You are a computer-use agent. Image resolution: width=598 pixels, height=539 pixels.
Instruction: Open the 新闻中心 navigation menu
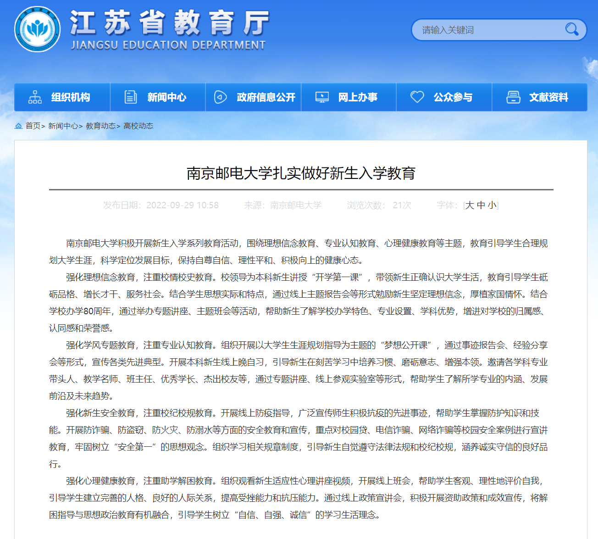[166, 97]
